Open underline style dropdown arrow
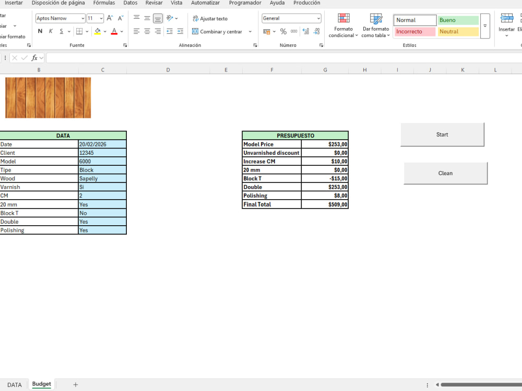The height and width of the screenshot is (391, 522). pos(69,32)
